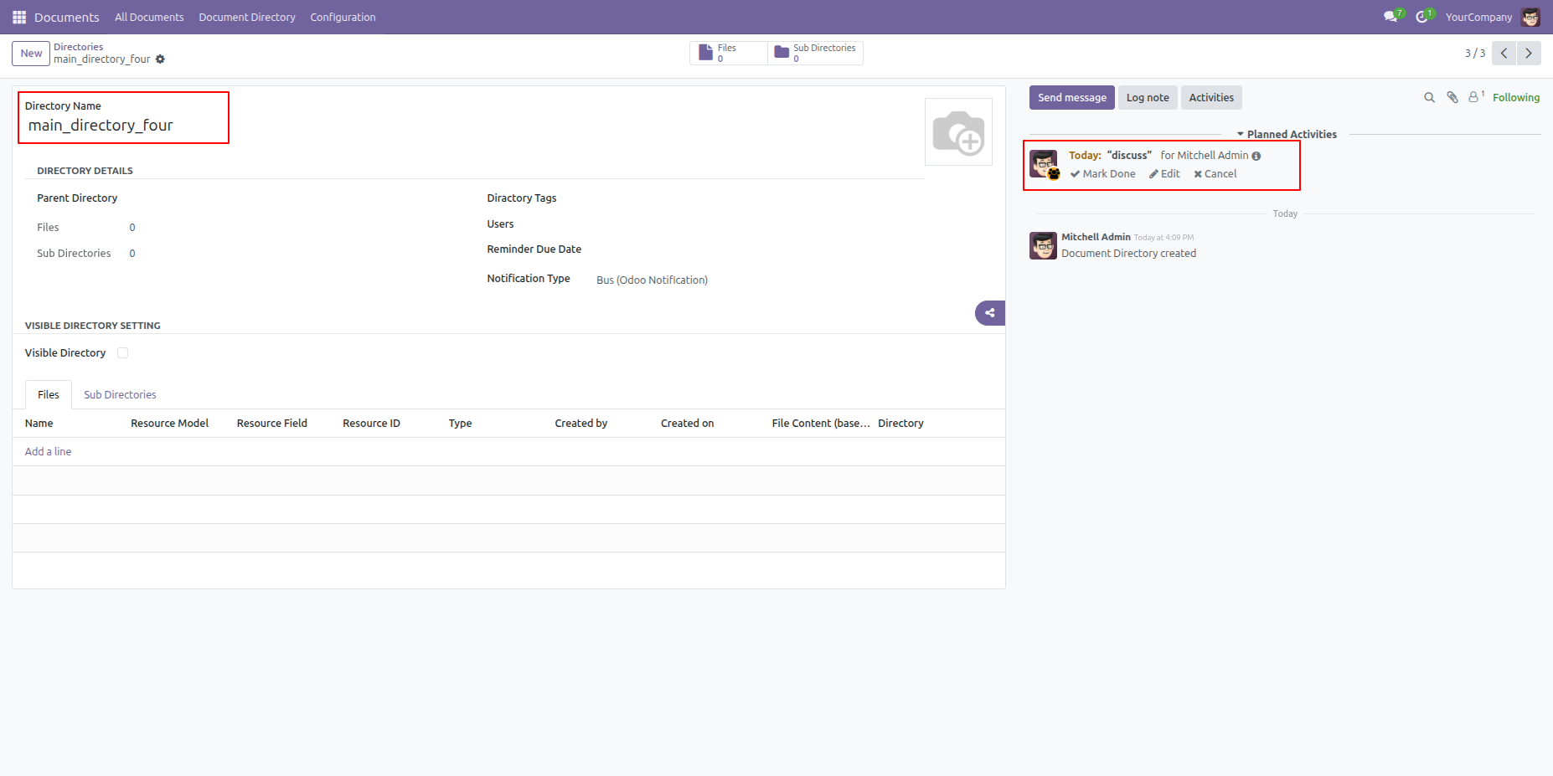Open the conversations chat icon in navbar

pyautogui.click(x=1390, y=17)
